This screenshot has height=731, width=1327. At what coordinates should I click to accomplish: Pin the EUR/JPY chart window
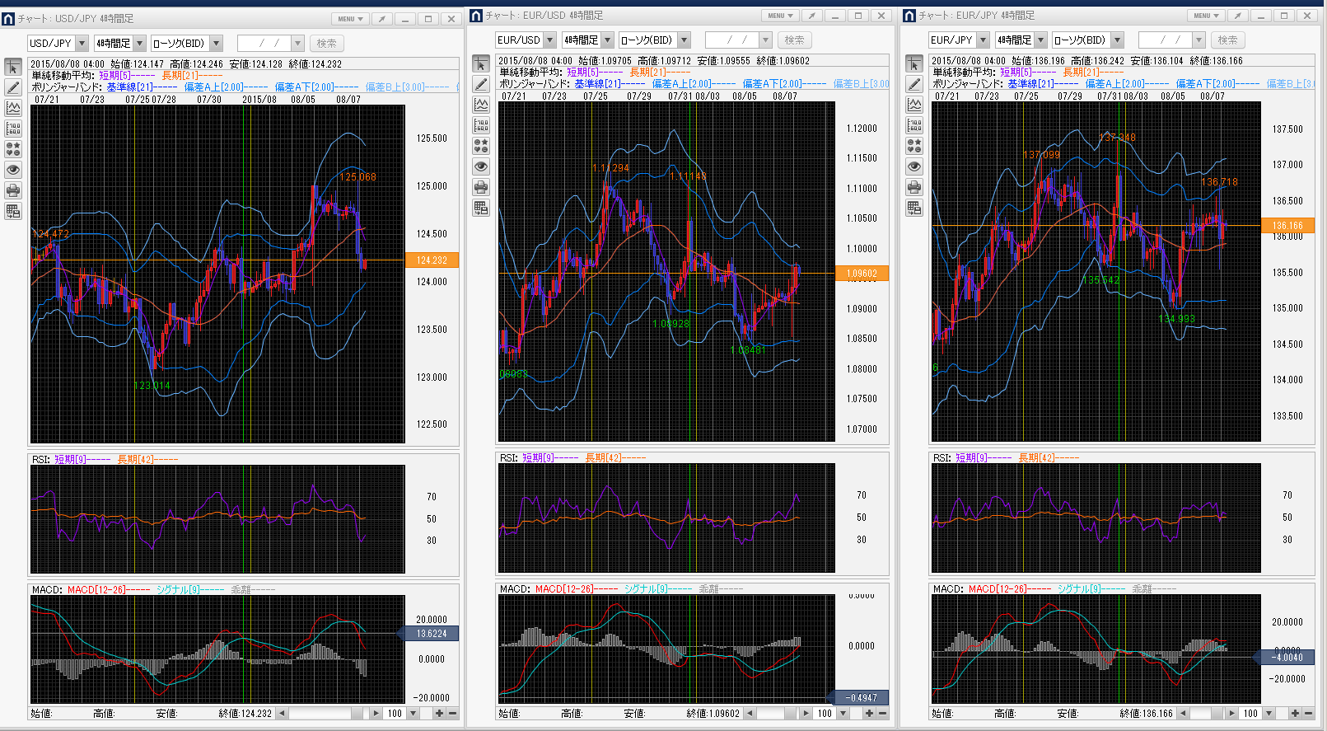[x=1238, y=16]
